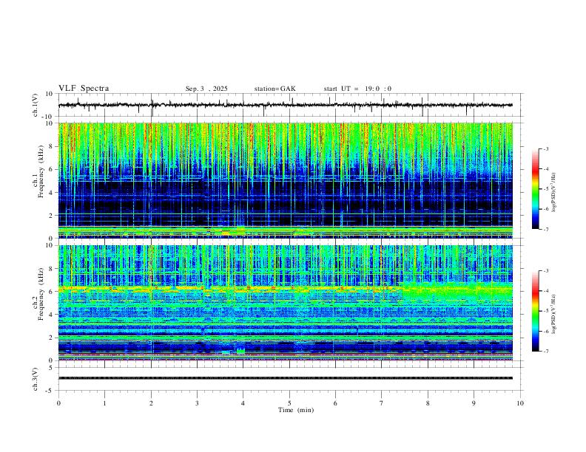Click the "-3" tick on upper colorbar
The image size is (586, 452).
pos(545,148)
